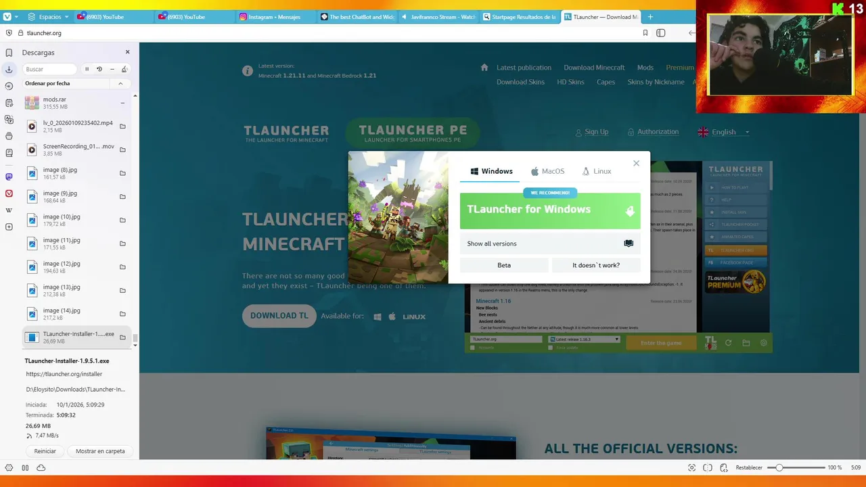Viewport: 866px width, 487px height.
Task: Bookmark this page from address bar
Action: pyautogui.click(x=645, y=32)
